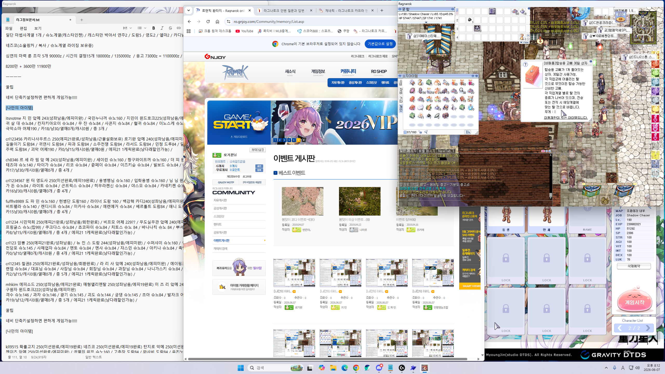The image size is (665, 374).
Task: Open the 편집 menu in Notepad
Action: point(23,28)
